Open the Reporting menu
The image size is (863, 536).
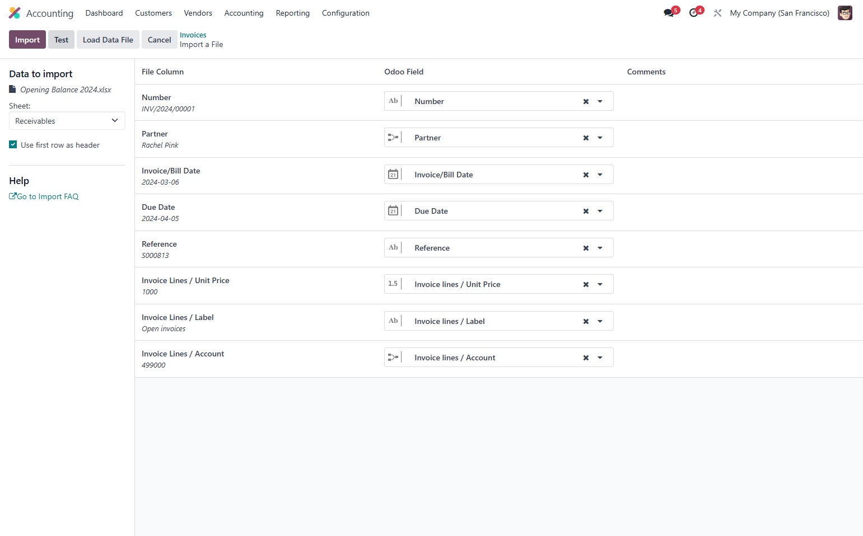click(x=293, y=13)
